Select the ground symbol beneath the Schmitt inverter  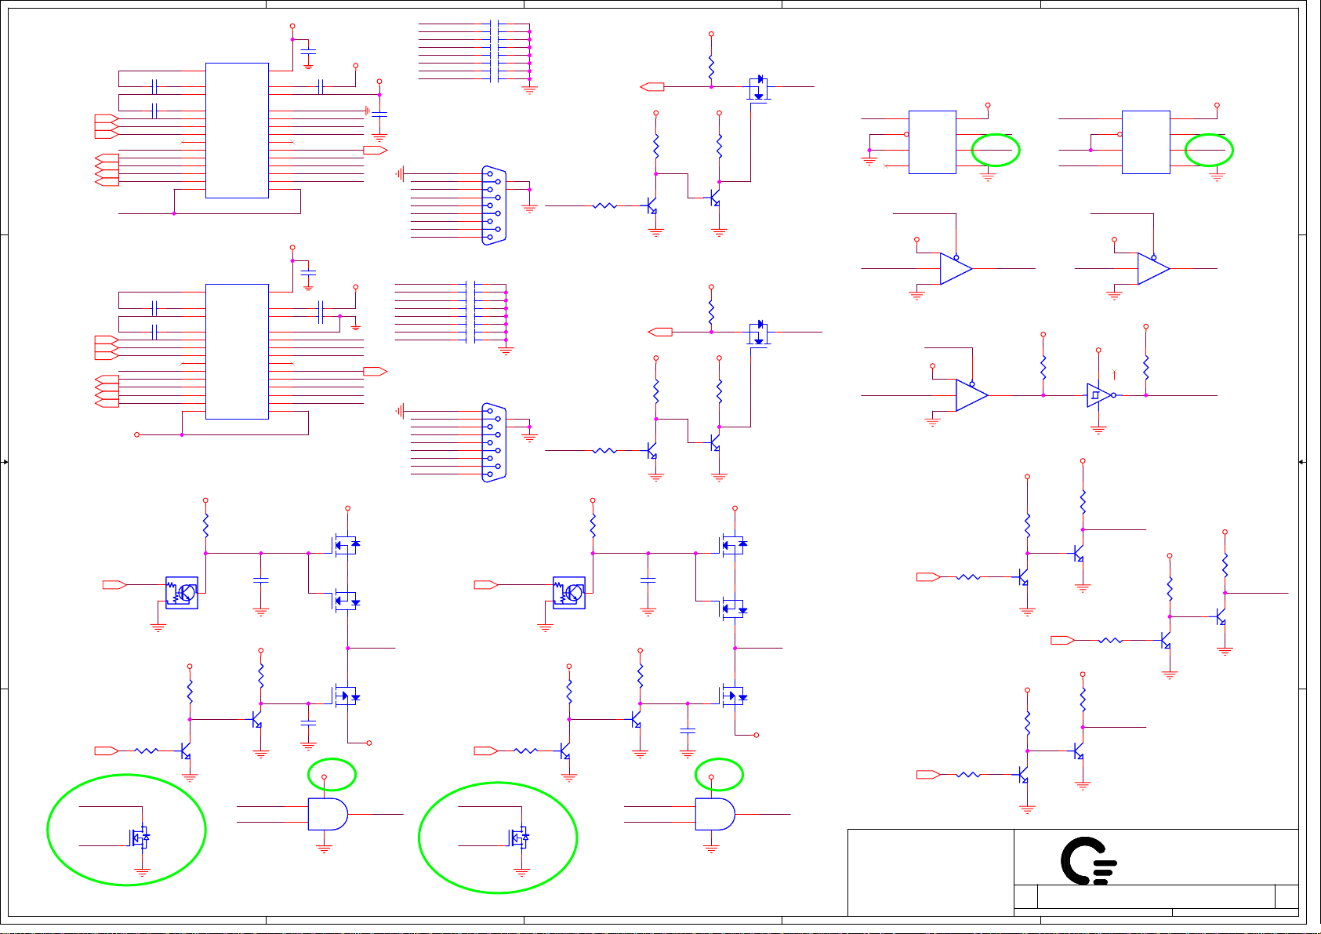click(x=1098, y=430)
